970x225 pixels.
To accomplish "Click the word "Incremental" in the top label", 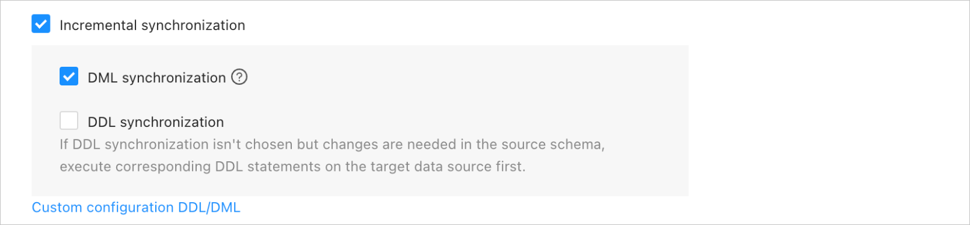I will tap(98, 25).
